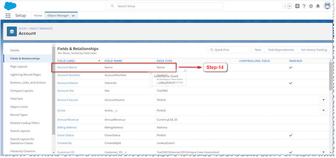
Task: Expand the Object Manager tab chevron
Action: point(73,16)
